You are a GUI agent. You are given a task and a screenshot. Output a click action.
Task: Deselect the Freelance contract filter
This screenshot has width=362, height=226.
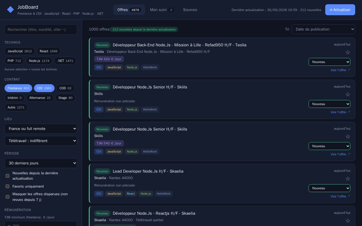[x=18, y=88]
